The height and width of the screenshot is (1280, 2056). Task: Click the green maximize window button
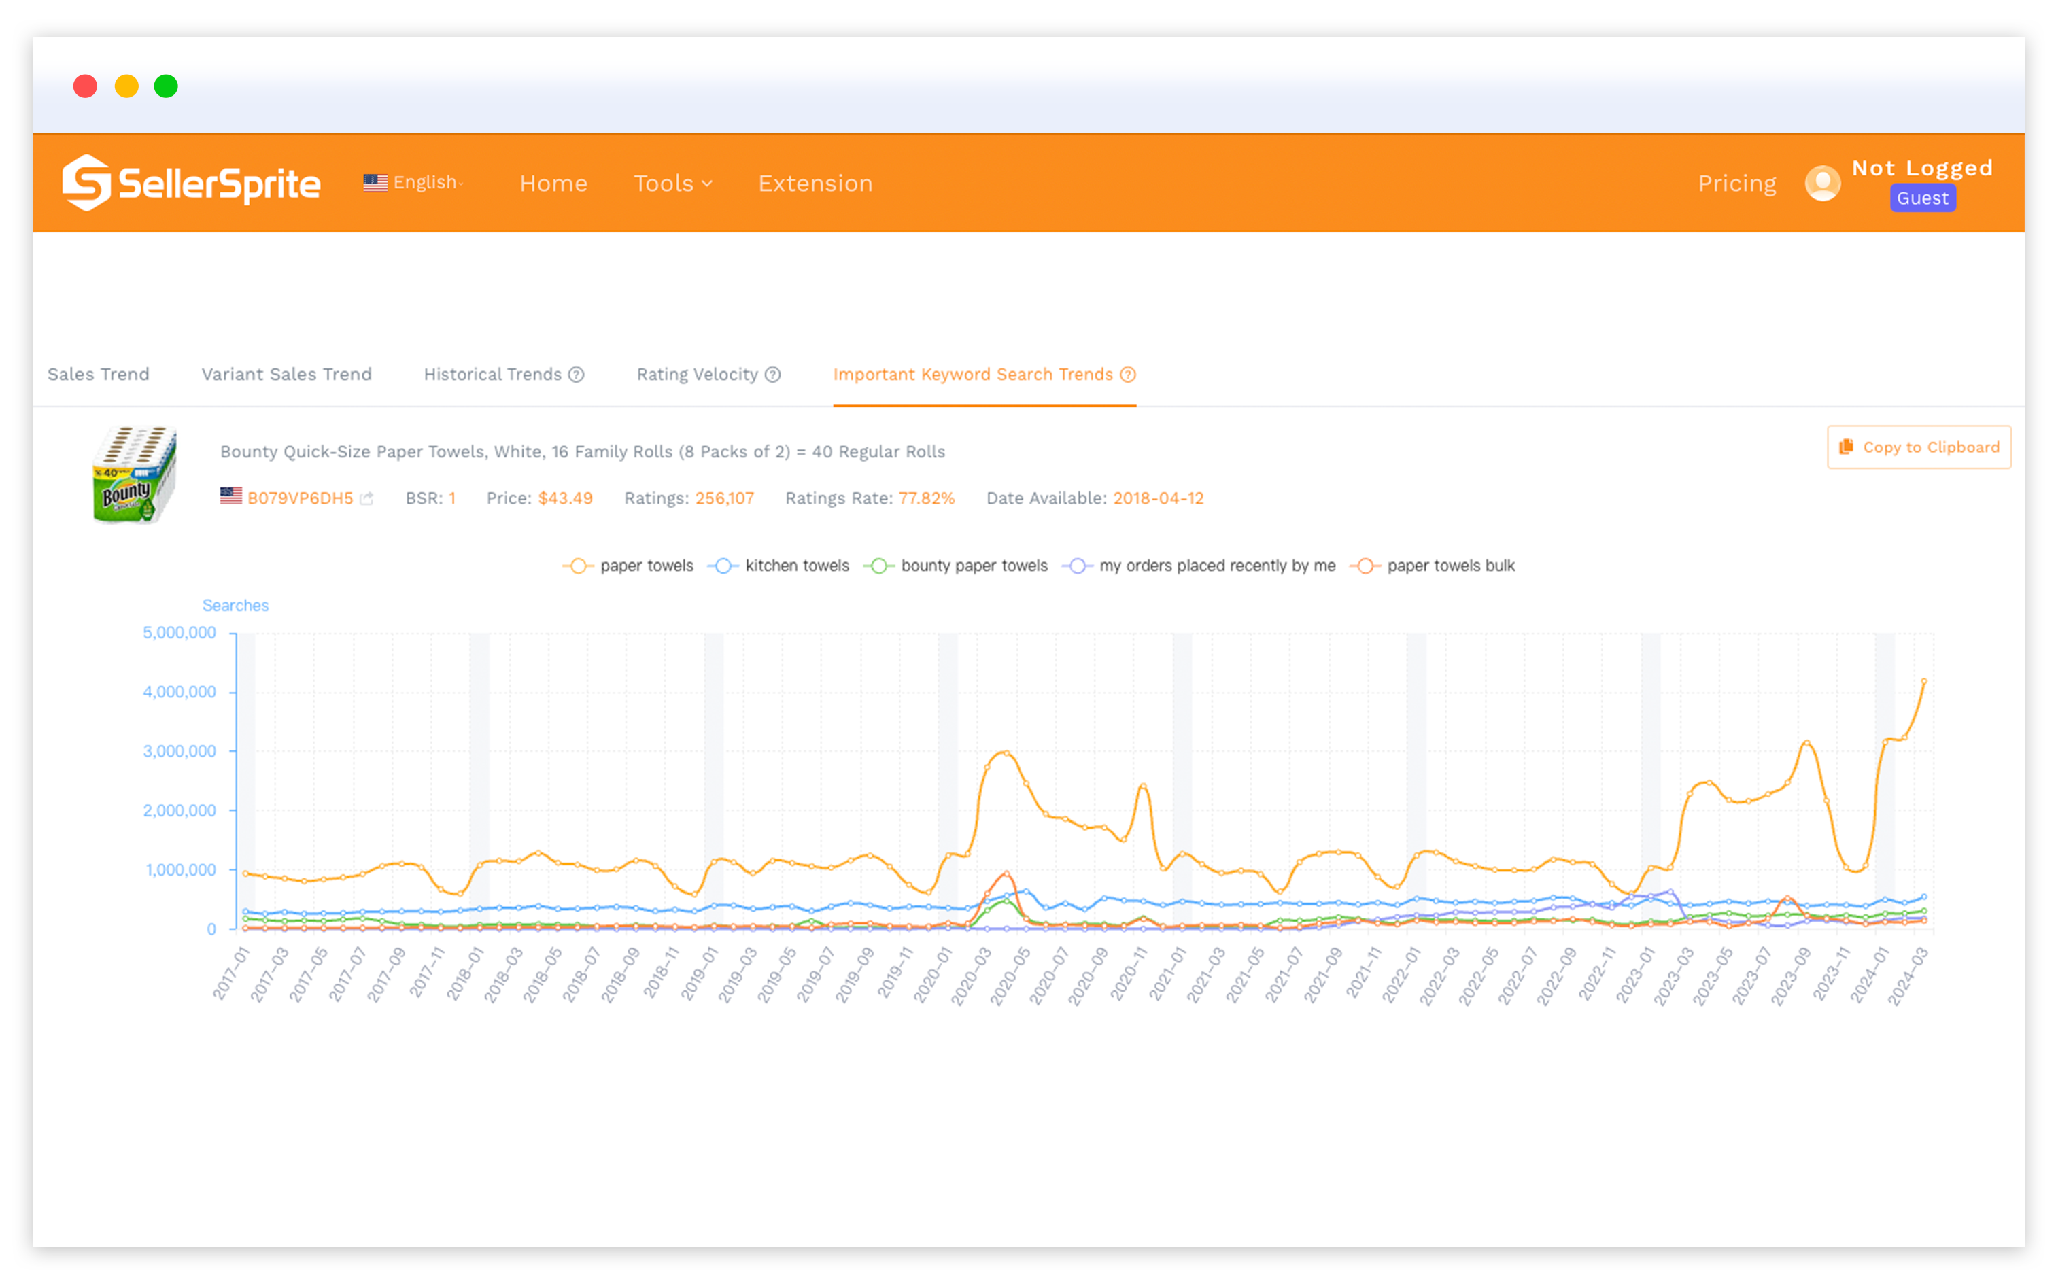[x=166, y=86]
